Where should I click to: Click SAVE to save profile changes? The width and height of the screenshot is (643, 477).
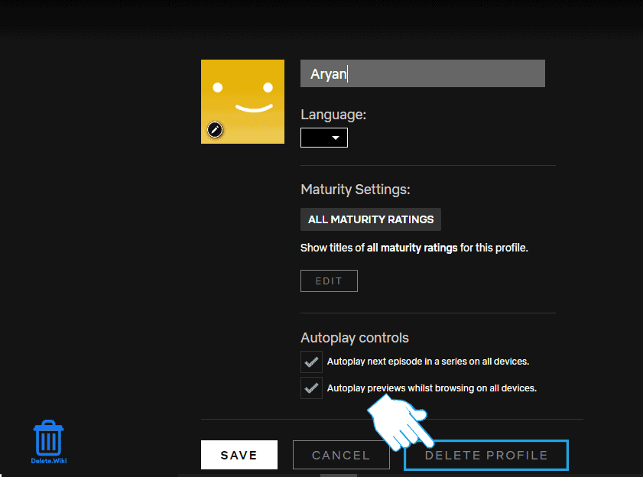tap(239, 455)
